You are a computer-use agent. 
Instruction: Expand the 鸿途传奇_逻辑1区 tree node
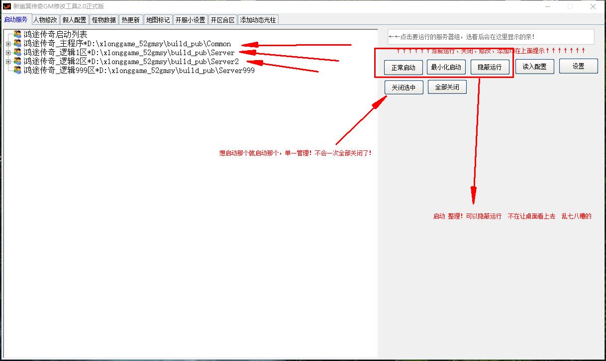pos(8,53)
